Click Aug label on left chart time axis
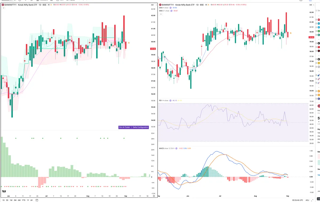The height and width of the screenshot is (202, 320). click(88, 196)
